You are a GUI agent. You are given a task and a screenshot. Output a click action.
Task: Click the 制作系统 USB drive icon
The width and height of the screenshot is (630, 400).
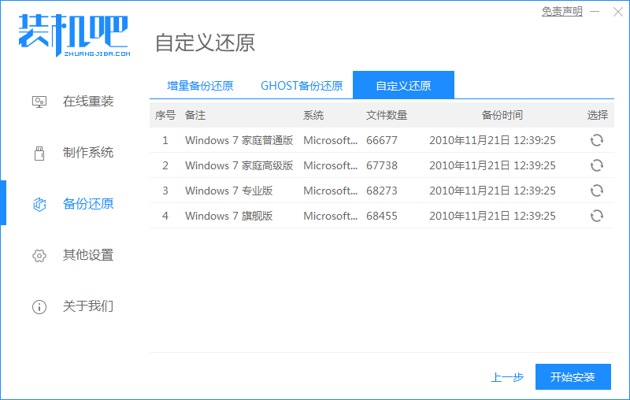(39, 153)
